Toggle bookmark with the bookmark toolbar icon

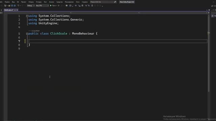92,6
